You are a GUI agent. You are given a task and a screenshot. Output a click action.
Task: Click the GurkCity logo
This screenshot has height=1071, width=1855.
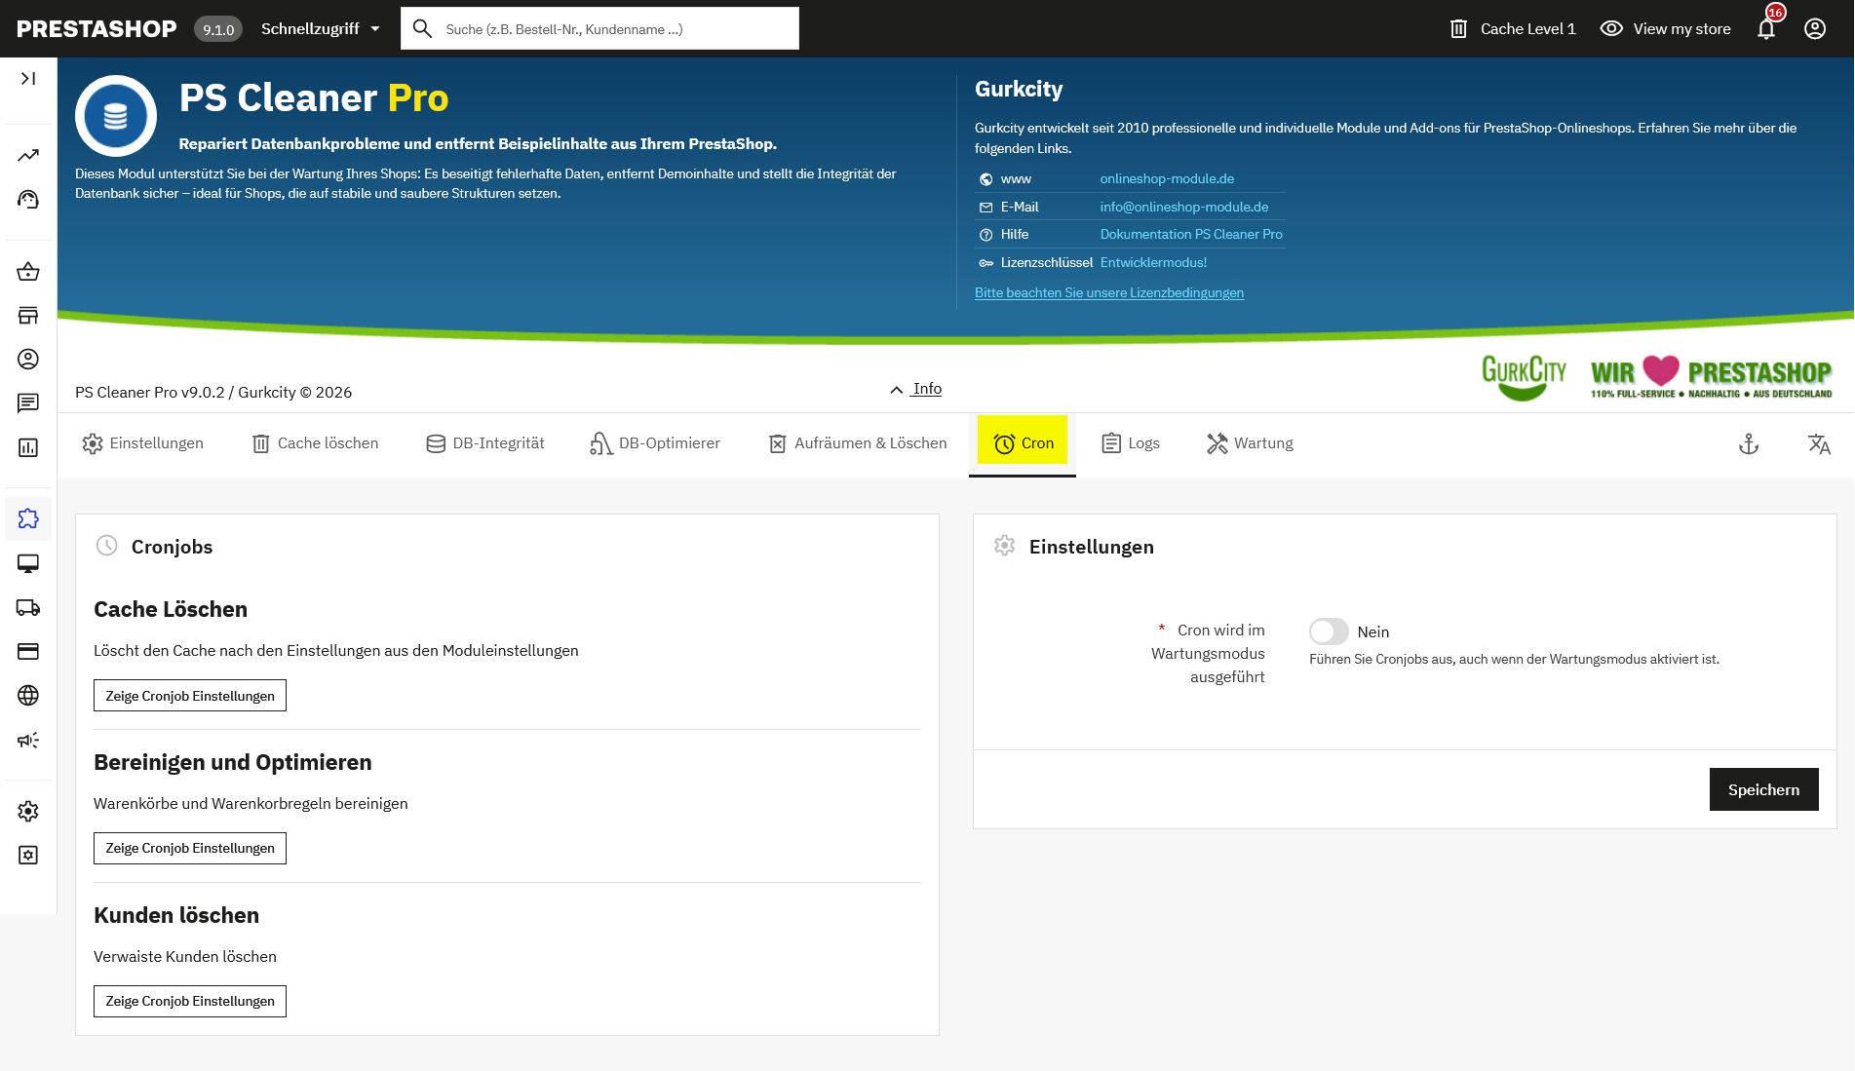(1524, 376)
